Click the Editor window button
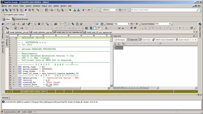Screen dimensions: 203x114 tap(6, 19)
